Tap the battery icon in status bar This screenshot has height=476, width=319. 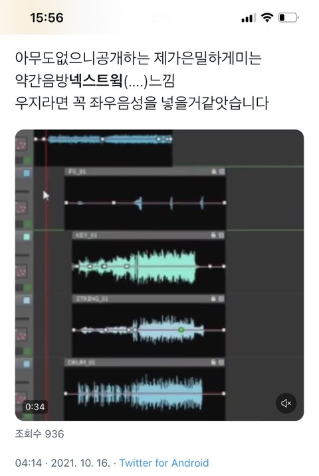pos(288,18)
